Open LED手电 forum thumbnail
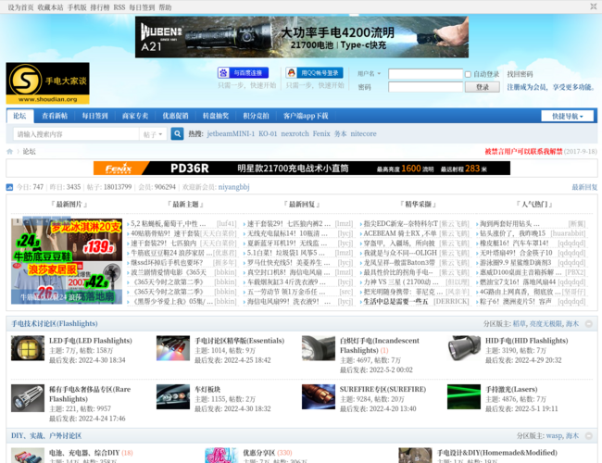 tap(28, 348)
